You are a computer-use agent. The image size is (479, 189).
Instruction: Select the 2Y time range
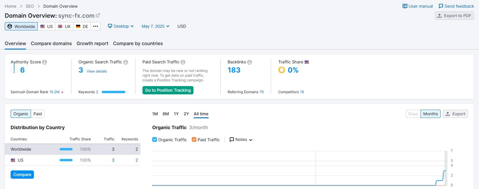click(186, 114)
